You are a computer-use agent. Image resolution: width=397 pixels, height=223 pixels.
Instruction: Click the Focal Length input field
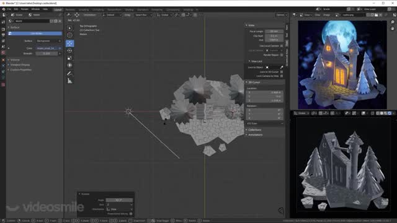[274, 32]
